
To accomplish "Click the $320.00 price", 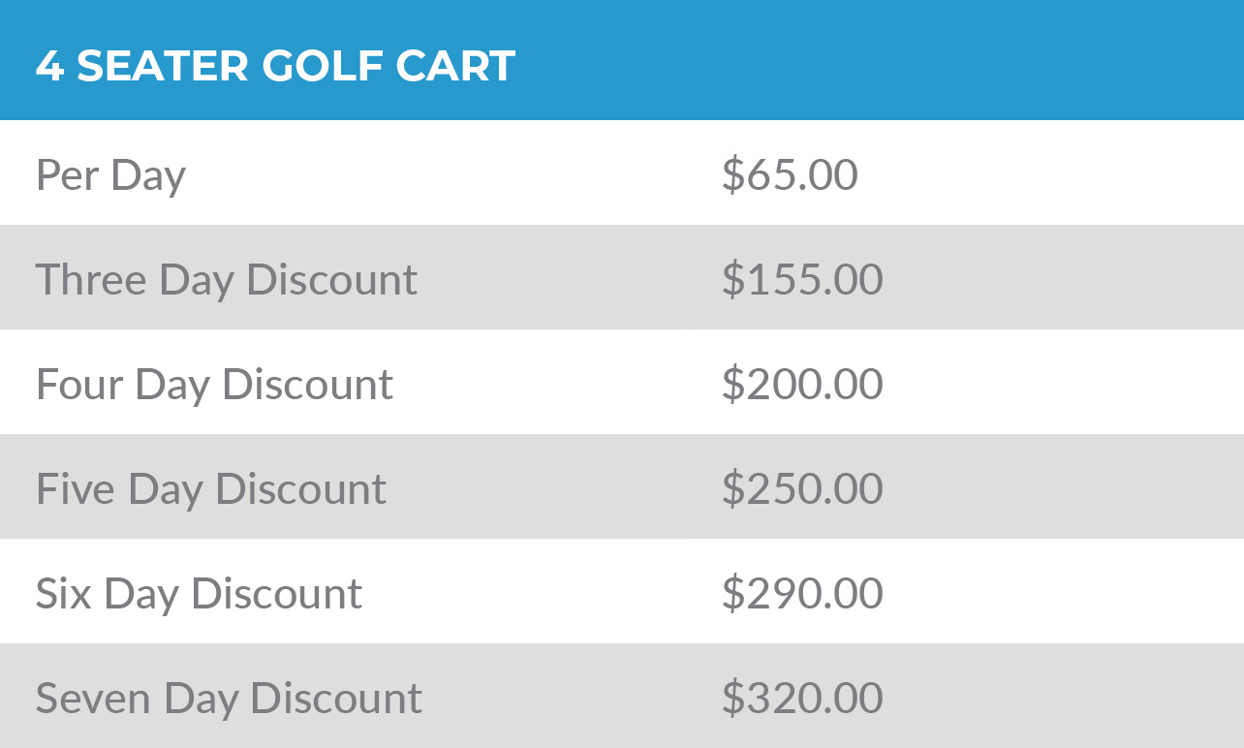I will [802, 699].
